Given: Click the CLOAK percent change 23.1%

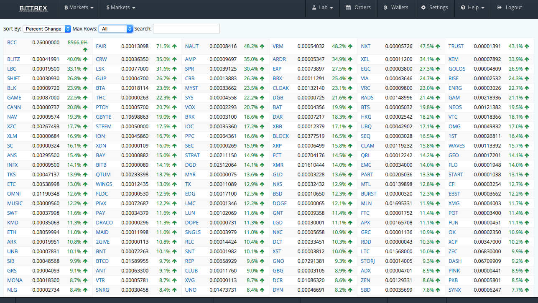Looking at the screenshot, I should pos(339,88).
